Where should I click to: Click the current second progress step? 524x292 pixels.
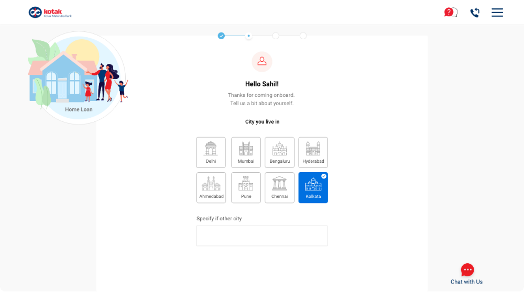(x=248, y=36)
